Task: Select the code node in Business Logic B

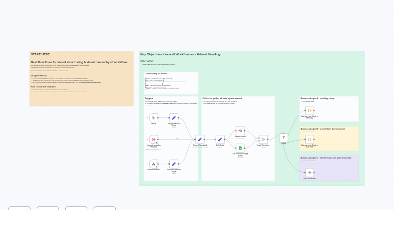Action: [309, 140]
